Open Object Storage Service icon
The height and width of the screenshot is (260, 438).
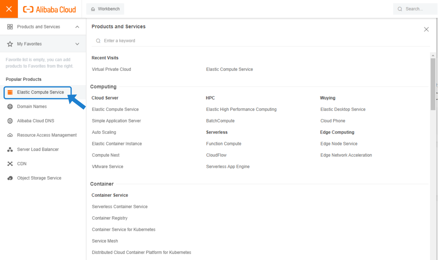pos(10,178)
